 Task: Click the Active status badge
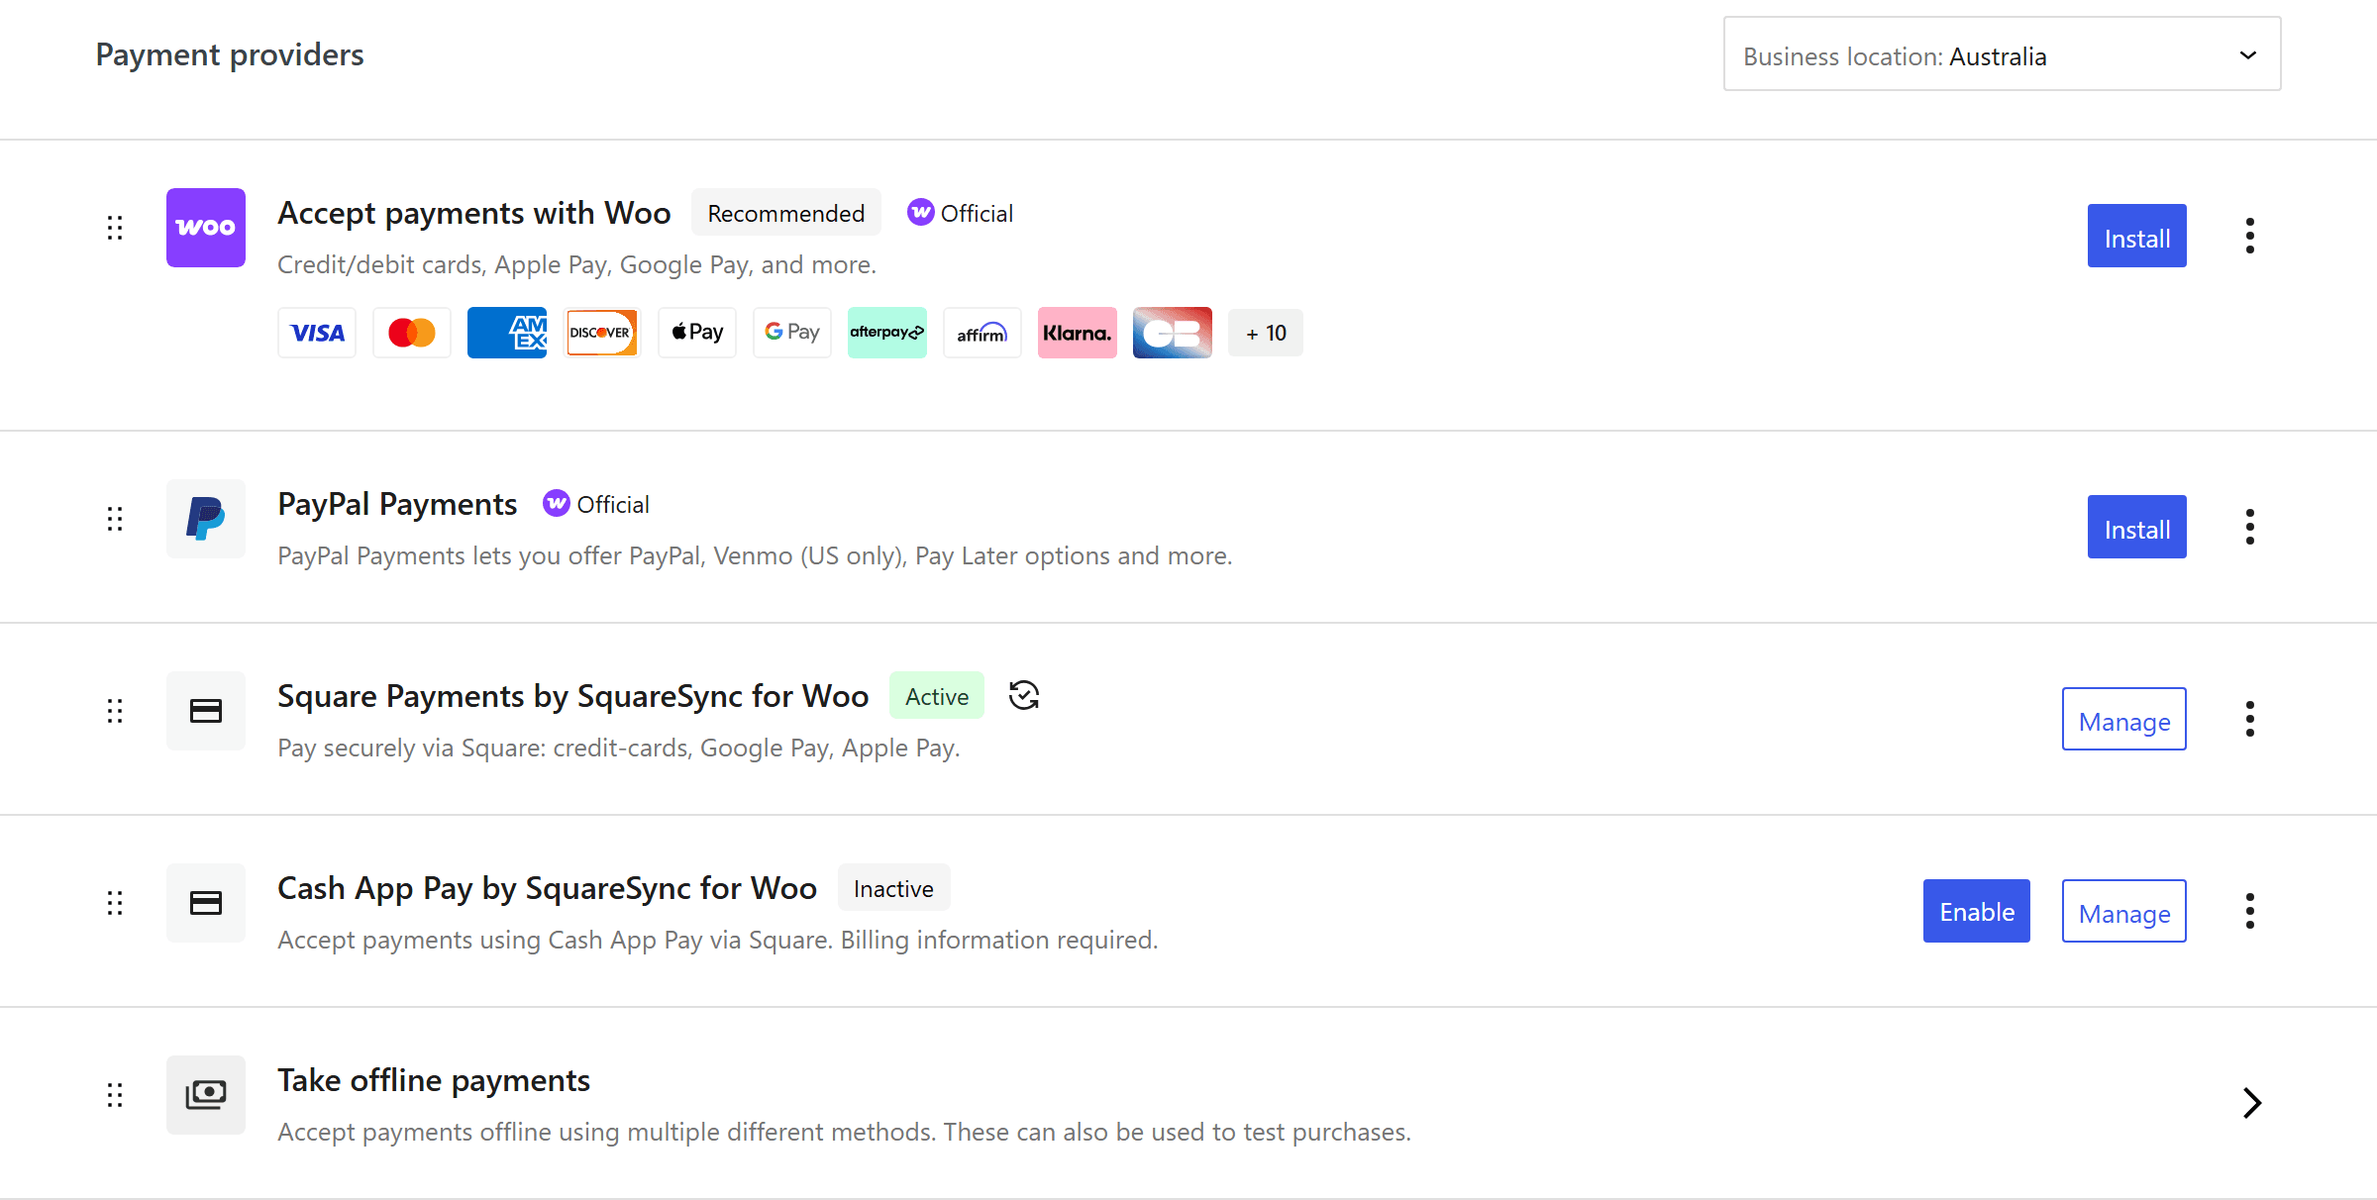point(937,696)
